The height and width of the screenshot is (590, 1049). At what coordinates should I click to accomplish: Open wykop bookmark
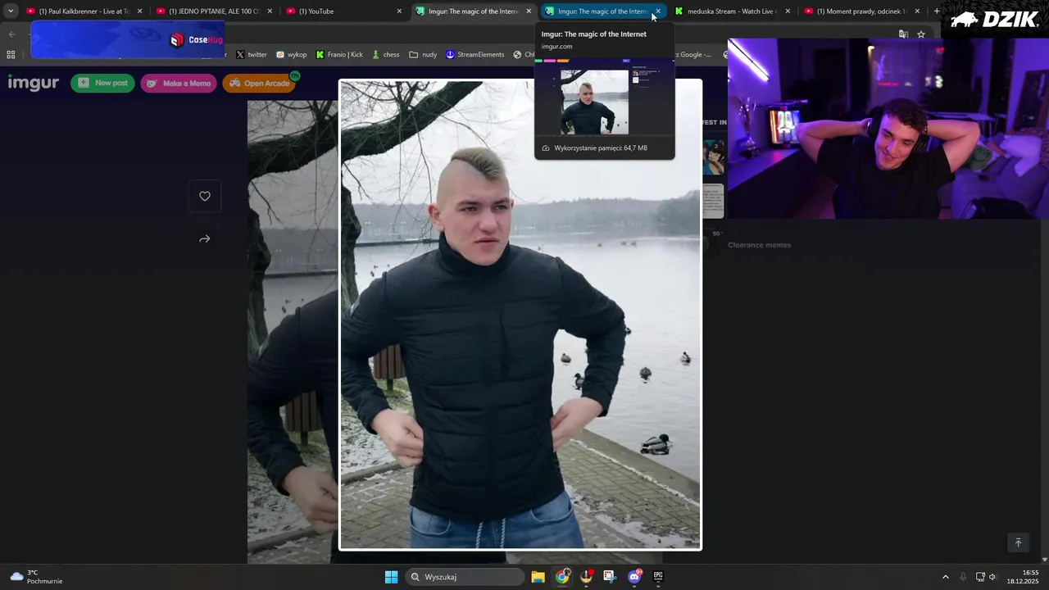[291, 55]
